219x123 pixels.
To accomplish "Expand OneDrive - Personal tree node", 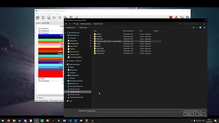I will coord(65,61).
